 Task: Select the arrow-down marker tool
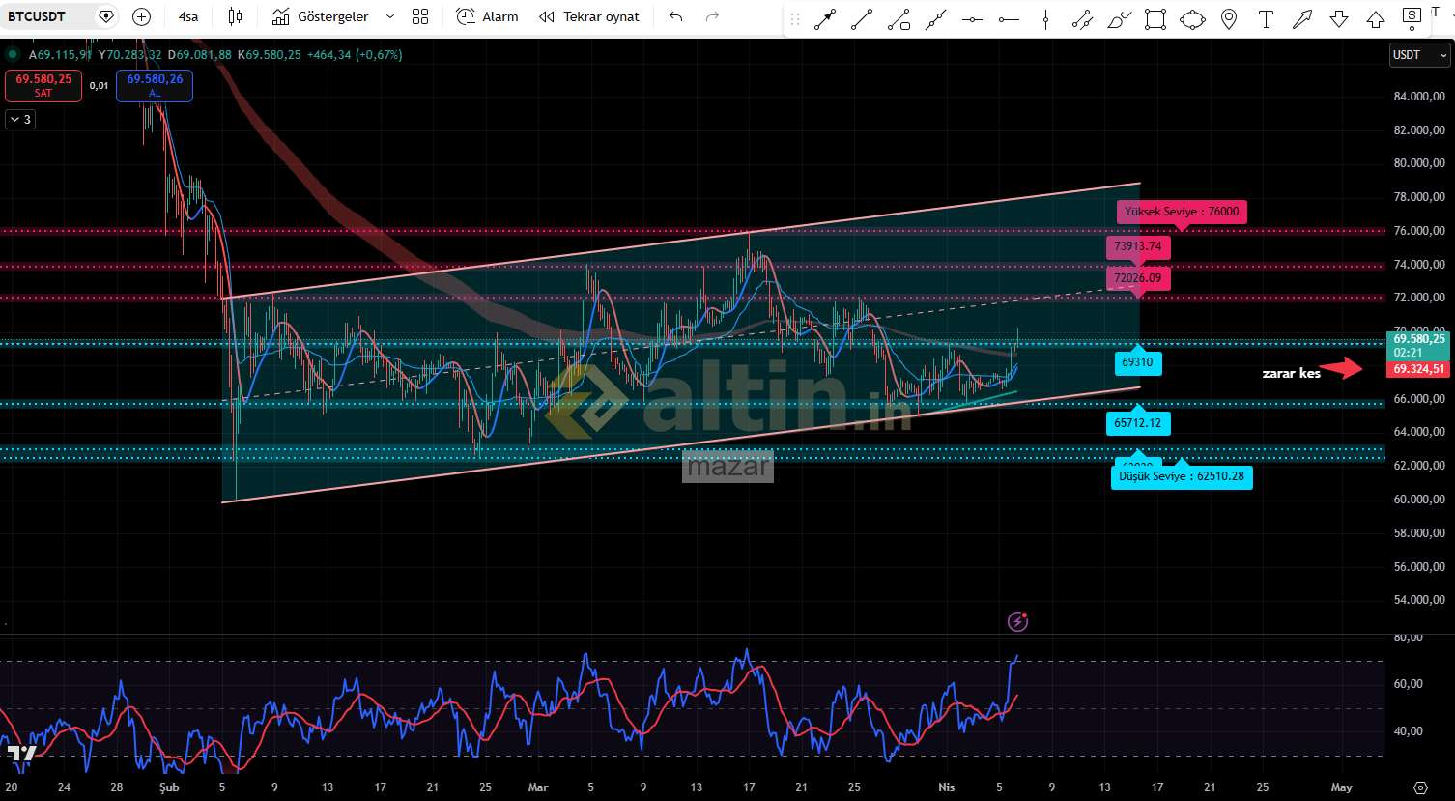[x=1339, y=18]
